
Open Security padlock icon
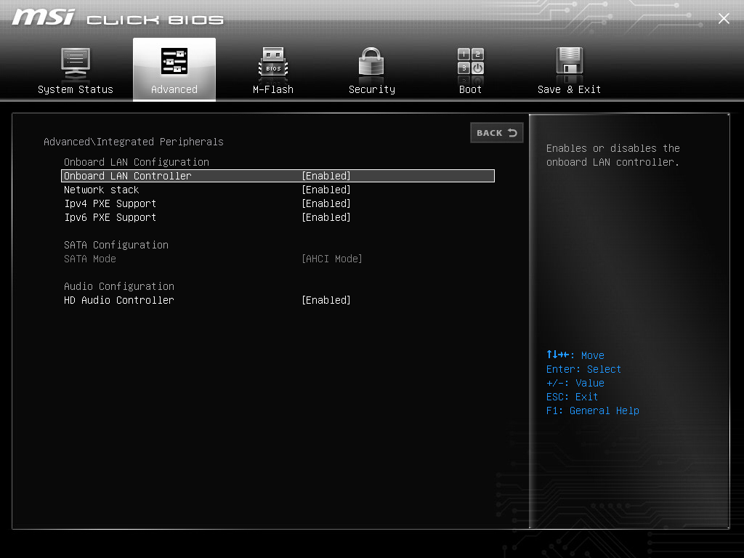click(x=371, y=62)
